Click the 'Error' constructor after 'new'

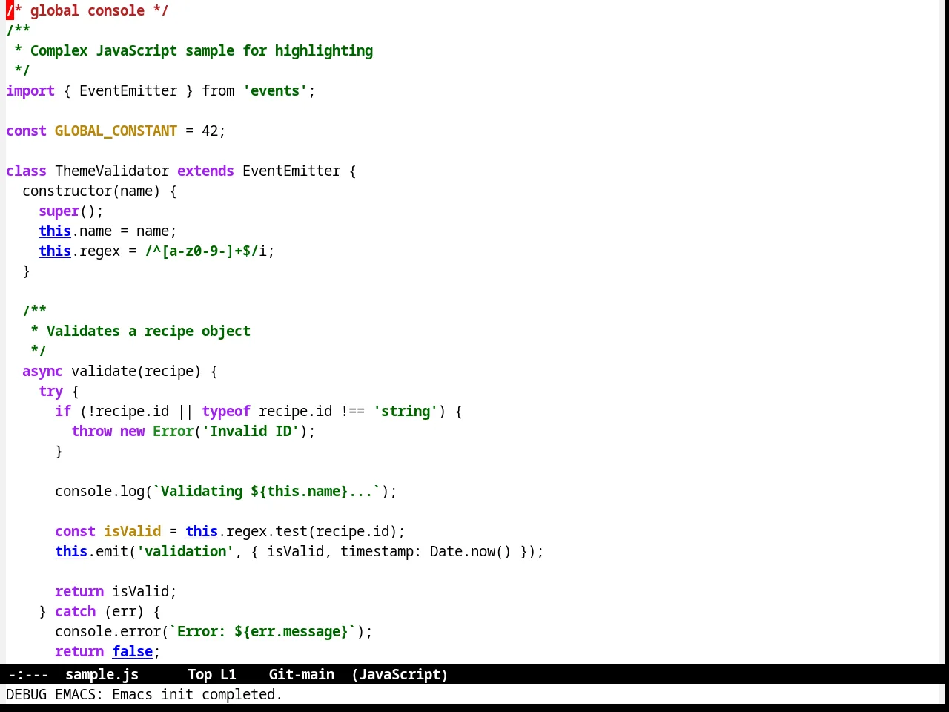pyautogui.click(x=173, y=431)
